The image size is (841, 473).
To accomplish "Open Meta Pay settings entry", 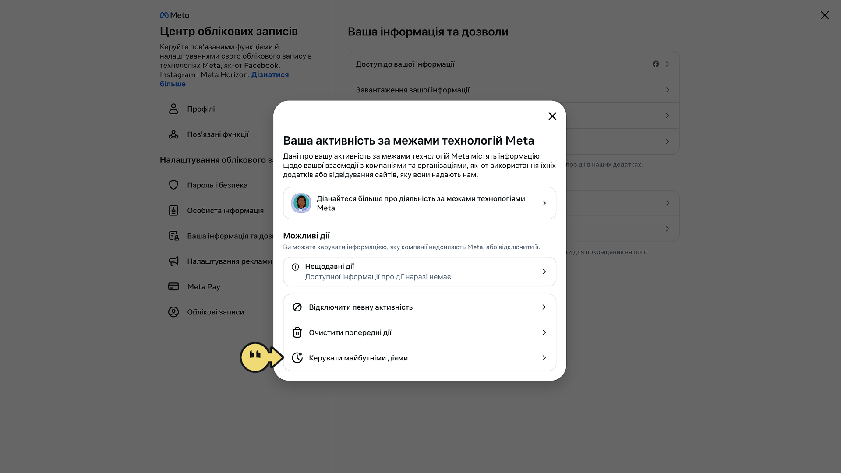I will [x=204, y=287].
